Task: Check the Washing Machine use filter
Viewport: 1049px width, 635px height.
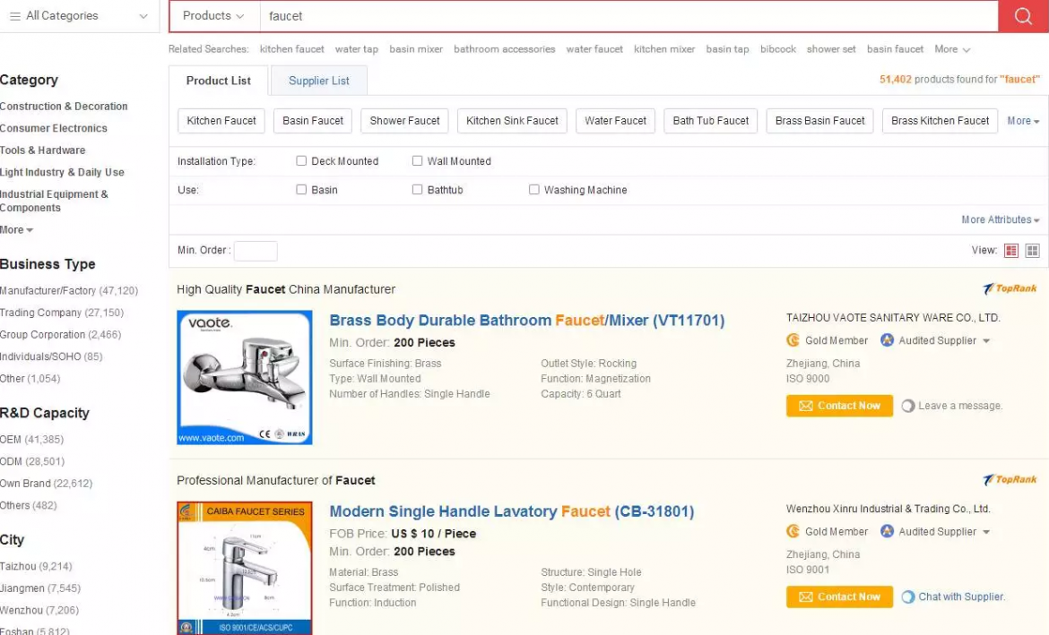Action: (x=534, y=190)
